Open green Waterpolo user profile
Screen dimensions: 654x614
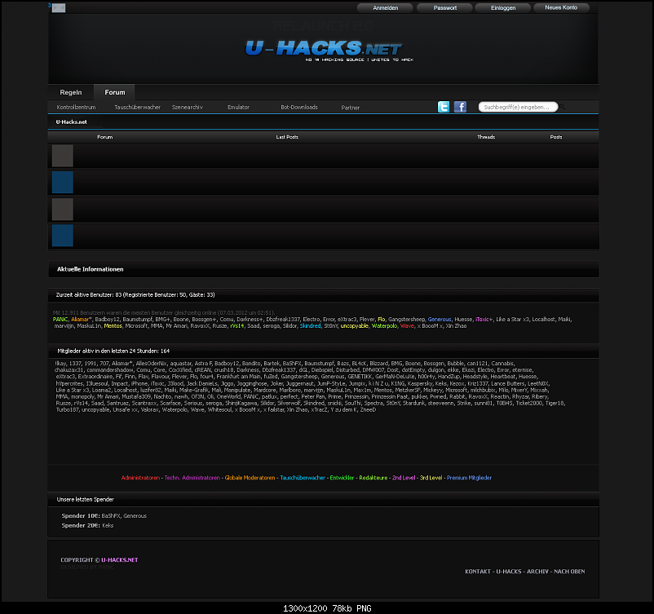coord(384,326)
